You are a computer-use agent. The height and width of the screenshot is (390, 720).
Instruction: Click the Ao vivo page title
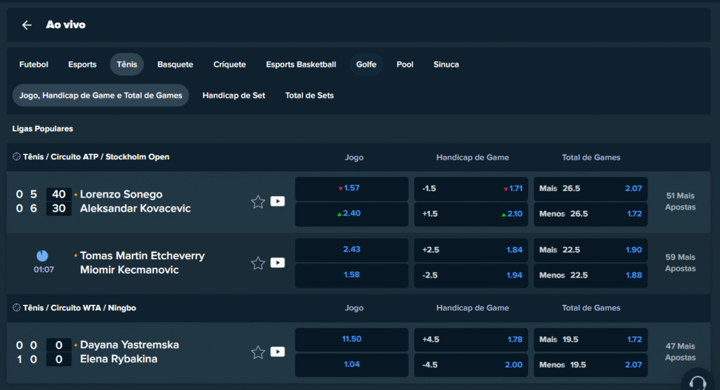[65, 25]
